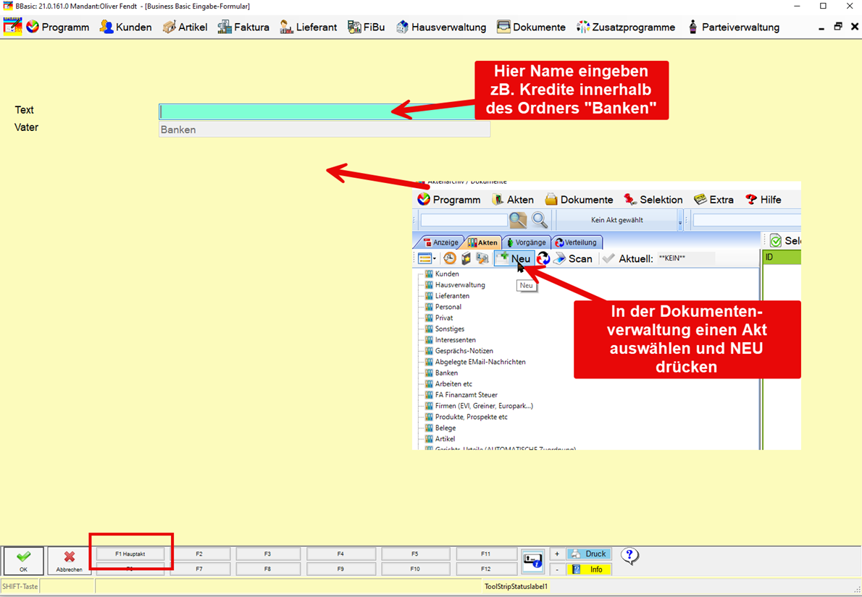Click the F9 function button
The width and height of the screenshot is (862, 597).
coord(341,569)
